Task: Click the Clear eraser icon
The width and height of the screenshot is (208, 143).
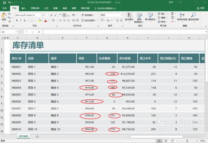Action: point(172,22)
